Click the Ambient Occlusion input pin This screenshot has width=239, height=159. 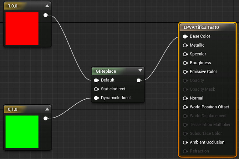[185, 142]
